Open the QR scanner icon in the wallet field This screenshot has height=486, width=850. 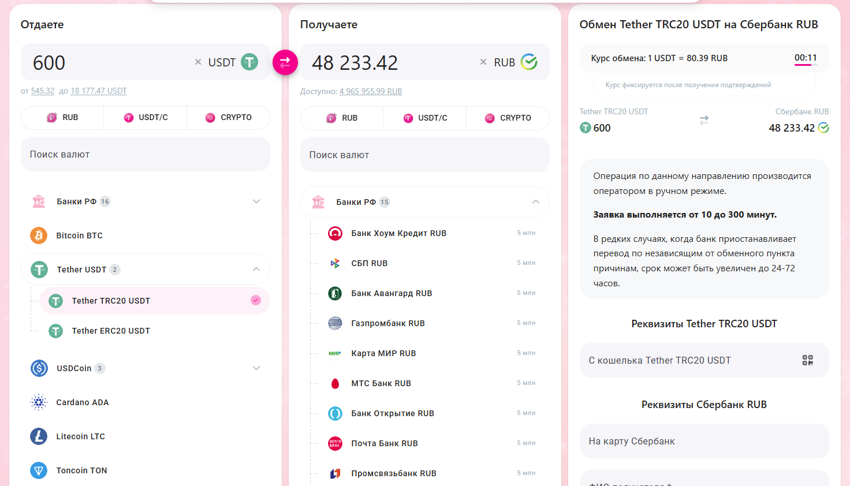pyautogui.click(x=808, y=360)
